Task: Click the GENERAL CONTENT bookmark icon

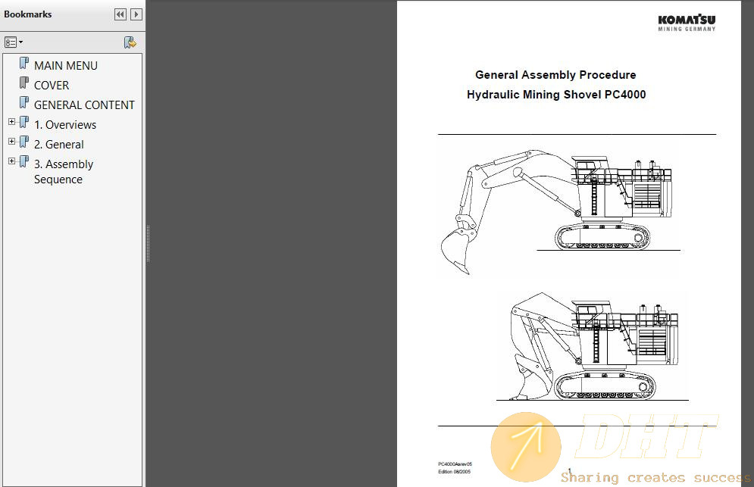Action: point(24,103)
